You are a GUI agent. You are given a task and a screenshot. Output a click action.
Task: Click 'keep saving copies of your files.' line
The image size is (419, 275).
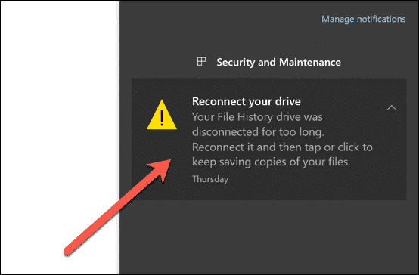(272, 162)
